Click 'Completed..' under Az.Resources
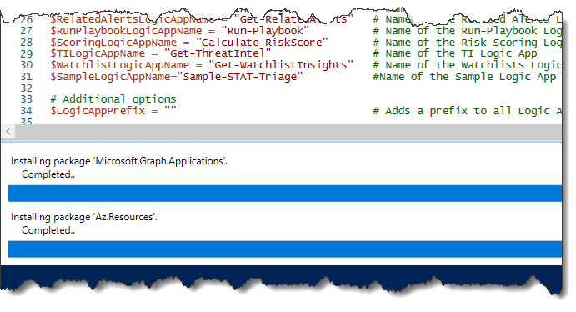Screen dimensions: 576x312 point(48,230)
